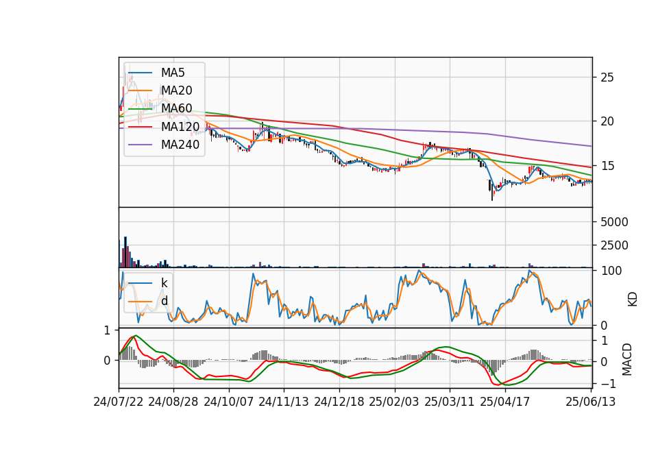Click the price axis value 25

[607, 77]
